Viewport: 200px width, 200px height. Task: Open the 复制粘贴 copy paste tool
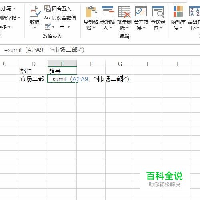(92, 12)
